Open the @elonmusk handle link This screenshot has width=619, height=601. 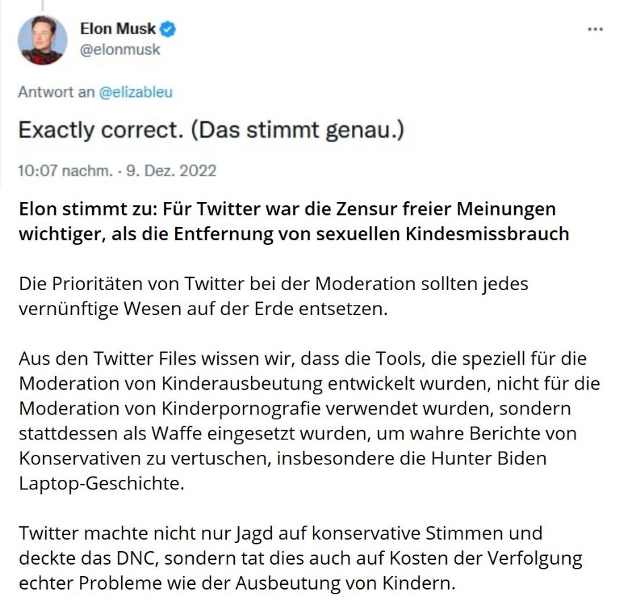[x=120, y=49]
